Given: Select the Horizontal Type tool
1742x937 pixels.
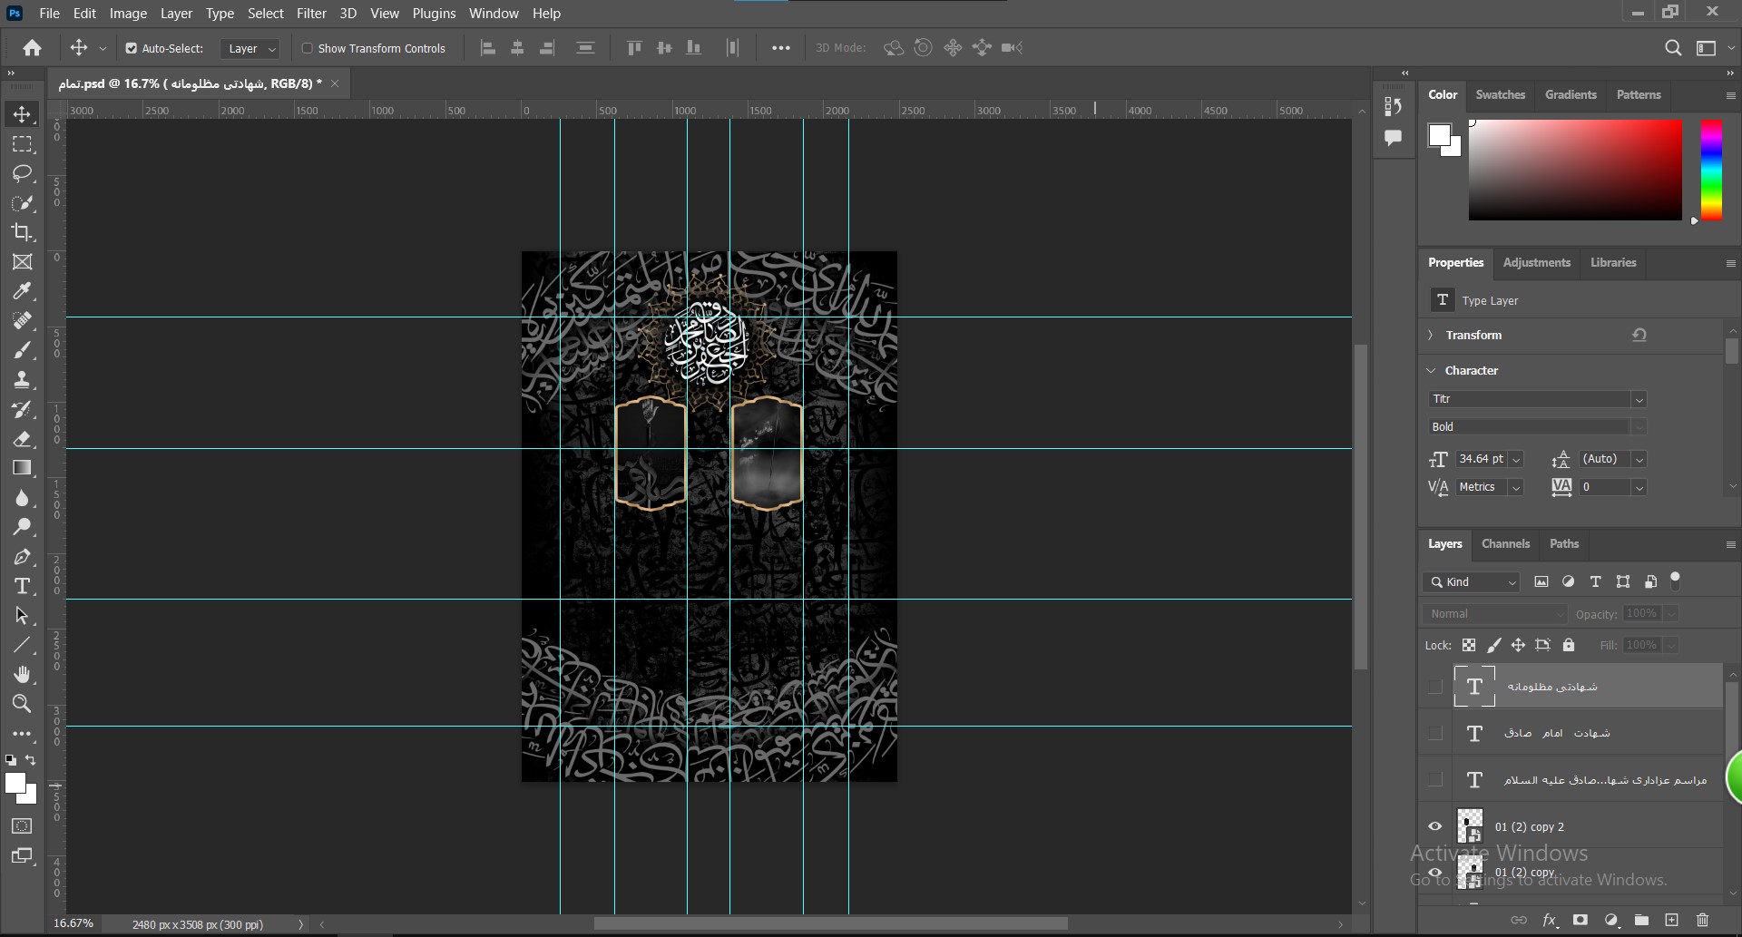Looking at the screenshot, I should pos(23,586).
